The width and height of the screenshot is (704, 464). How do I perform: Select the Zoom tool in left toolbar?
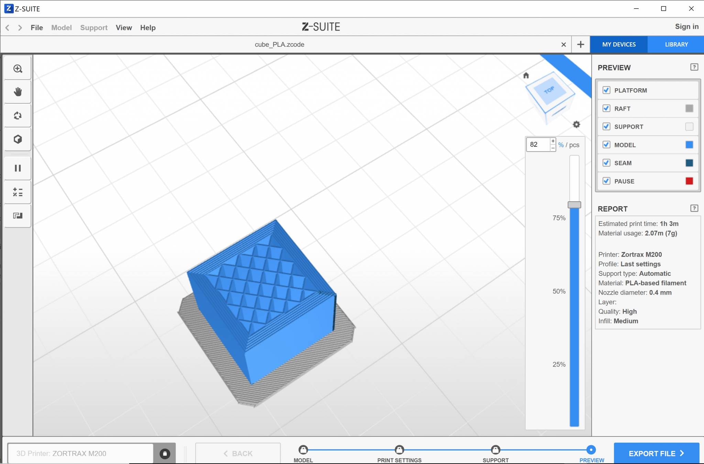tap(18, 69)
